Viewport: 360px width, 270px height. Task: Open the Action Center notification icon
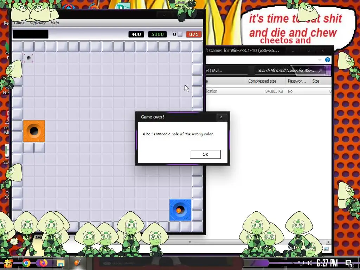[x=349, y=263]
